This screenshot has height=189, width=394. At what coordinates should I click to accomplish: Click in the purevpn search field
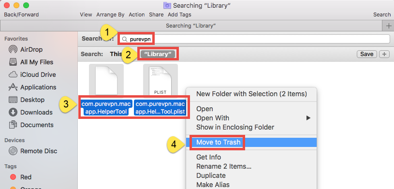tap(254, 39)
